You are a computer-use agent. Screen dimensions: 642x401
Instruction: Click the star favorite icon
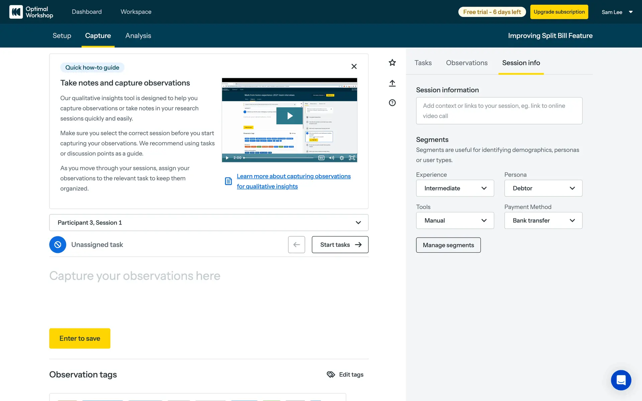(x=392, y=62)
